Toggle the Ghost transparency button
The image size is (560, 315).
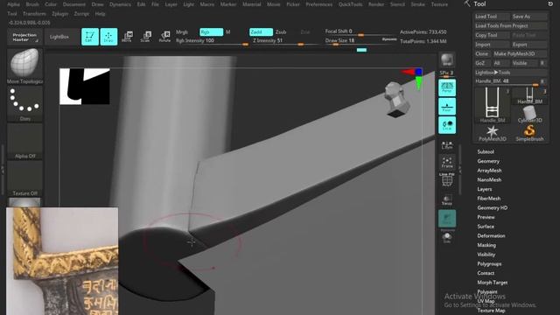(447, 219)
